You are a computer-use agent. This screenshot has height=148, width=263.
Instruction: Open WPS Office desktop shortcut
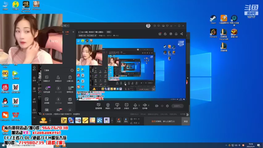point(15,116)
